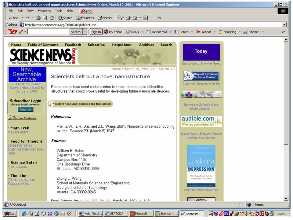Screen dimensions: 293x220
Task: Switch to the web_file.d... Word taskbar button
Action: 91,214
